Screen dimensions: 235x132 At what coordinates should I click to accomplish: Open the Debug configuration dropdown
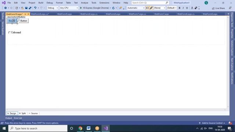coord(53,8)
